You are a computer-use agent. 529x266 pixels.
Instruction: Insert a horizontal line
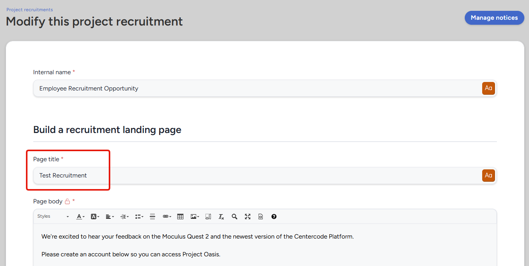(x=152, y=217)
